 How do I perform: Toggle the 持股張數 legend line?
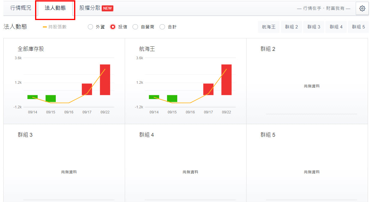(x=55, y=27)
